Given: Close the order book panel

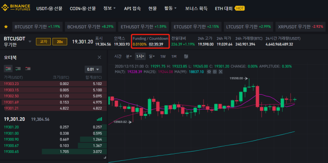Looking at the screenshot, I should [100, 57].
